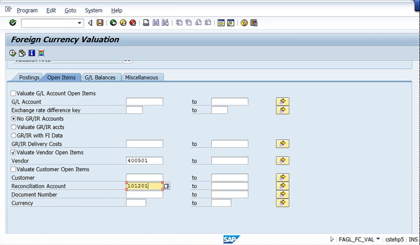Click the Get Variant icon
Screen dimensions: 420x245
[22, 53]
